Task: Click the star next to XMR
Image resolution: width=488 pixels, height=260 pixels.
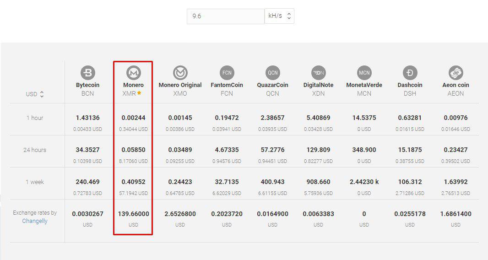Action: pos(139,93)
